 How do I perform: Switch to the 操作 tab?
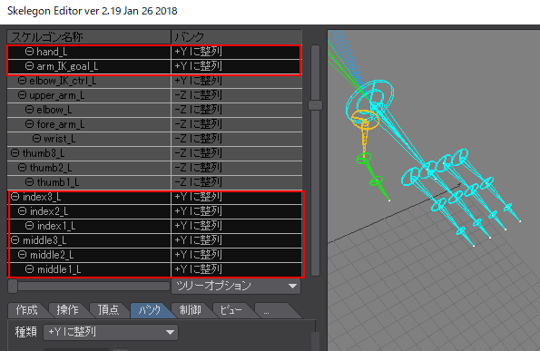67,310
